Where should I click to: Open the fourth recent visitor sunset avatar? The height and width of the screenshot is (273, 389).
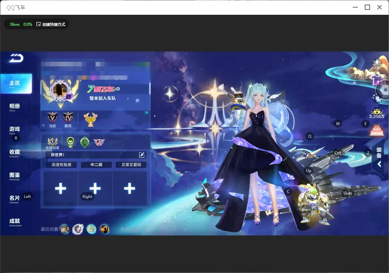tap(105, 229)
